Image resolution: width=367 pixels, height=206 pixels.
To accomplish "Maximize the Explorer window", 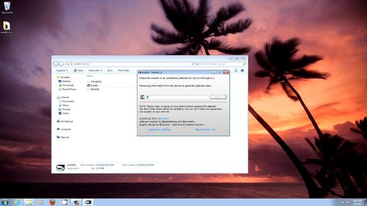I will (237, 58).
